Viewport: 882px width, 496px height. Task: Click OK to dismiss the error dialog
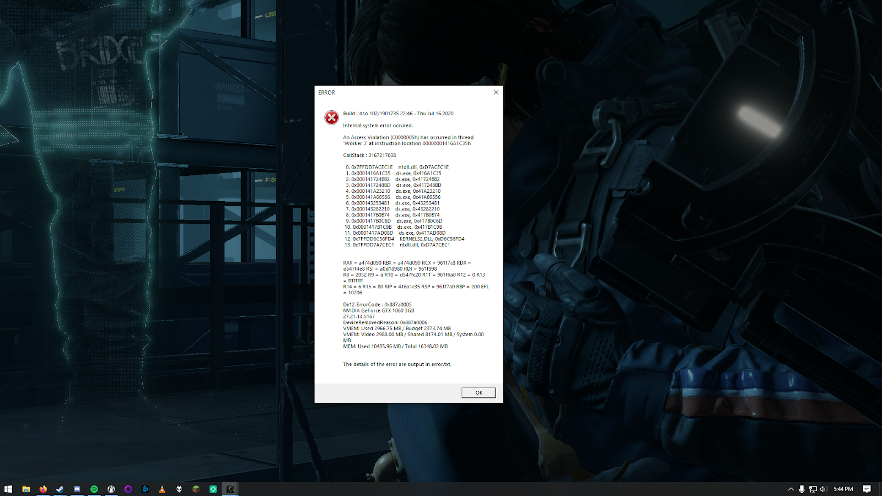pos(478,392)
